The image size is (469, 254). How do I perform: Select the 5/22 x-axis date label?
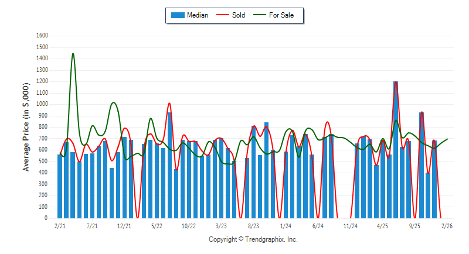(157, 225)
